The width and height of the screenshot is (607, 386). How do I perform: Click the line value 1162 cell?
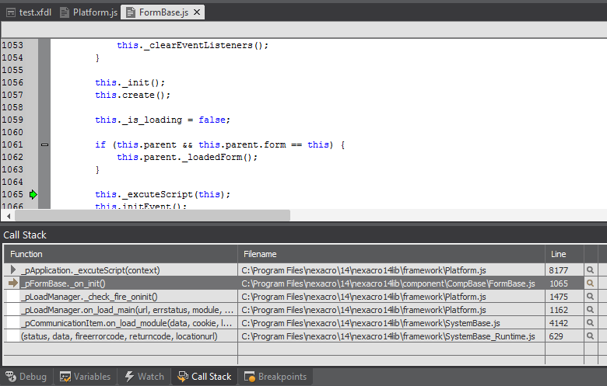564,310
